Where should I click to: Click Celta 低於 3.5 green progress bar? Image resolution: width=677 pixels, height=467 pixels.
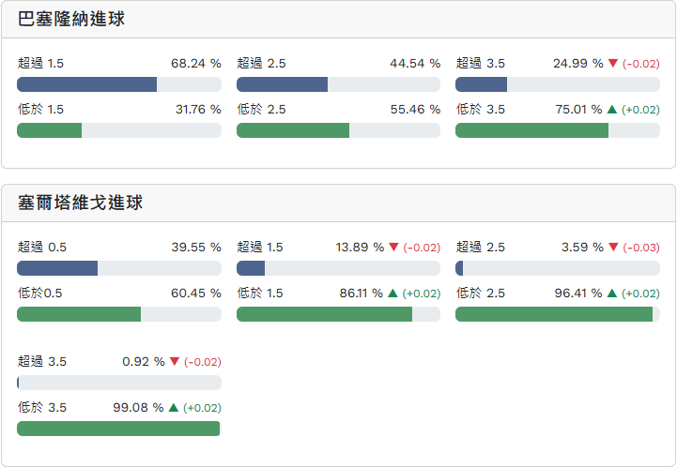coord(119,429)
